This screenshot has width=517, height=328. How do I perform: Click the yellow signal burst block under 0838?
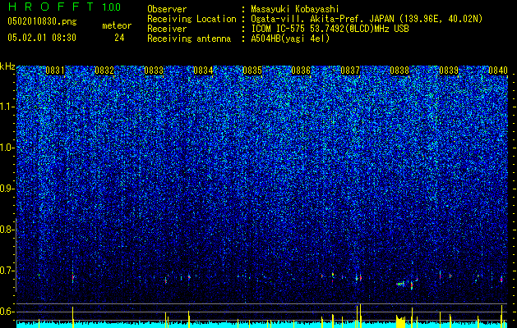pos(400,321)
